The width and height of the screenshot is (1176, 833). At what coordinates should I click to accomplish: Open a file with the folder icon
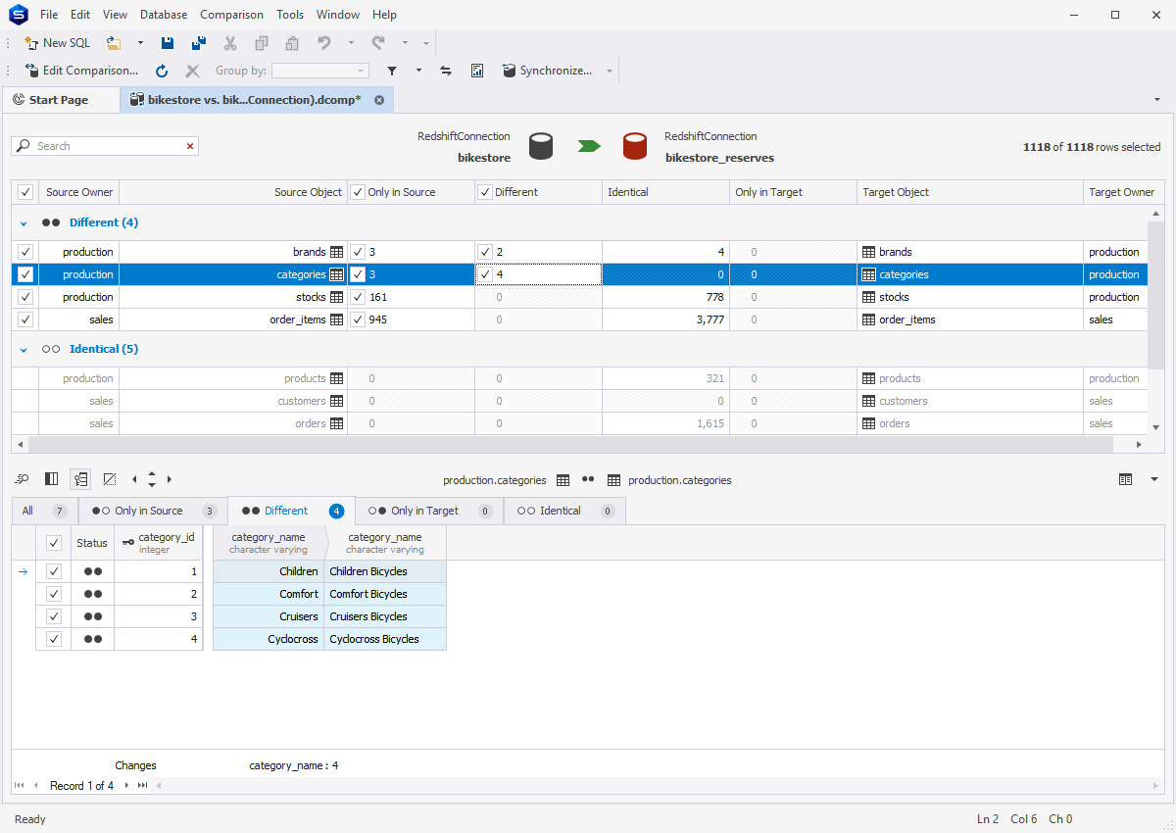pyautogui.click(x=114, y=43)
